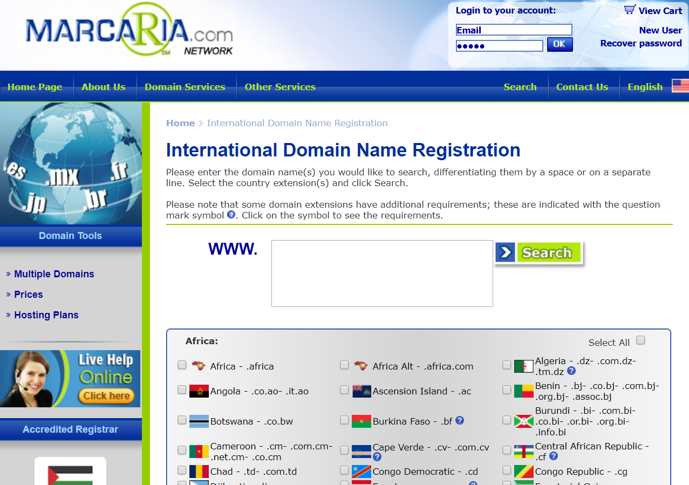Open the Hosting Plans sidebar link
Screen dimensions: 689x485
[x=46, y=315]
